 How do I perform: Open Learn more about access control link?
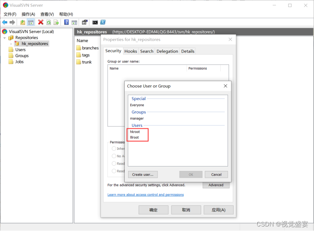point(145,195)
